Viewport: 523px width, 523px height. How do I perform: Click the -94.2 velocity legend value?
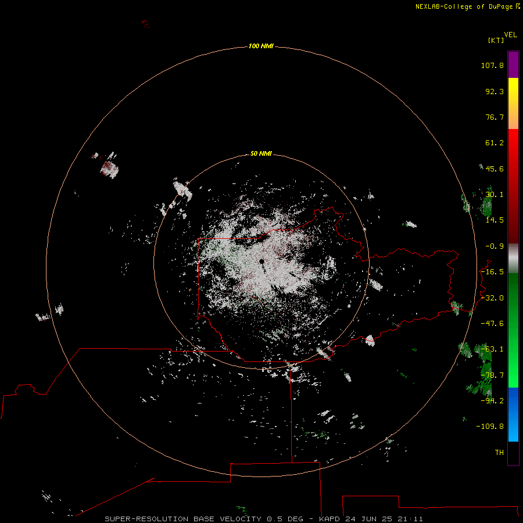(492, 401)
